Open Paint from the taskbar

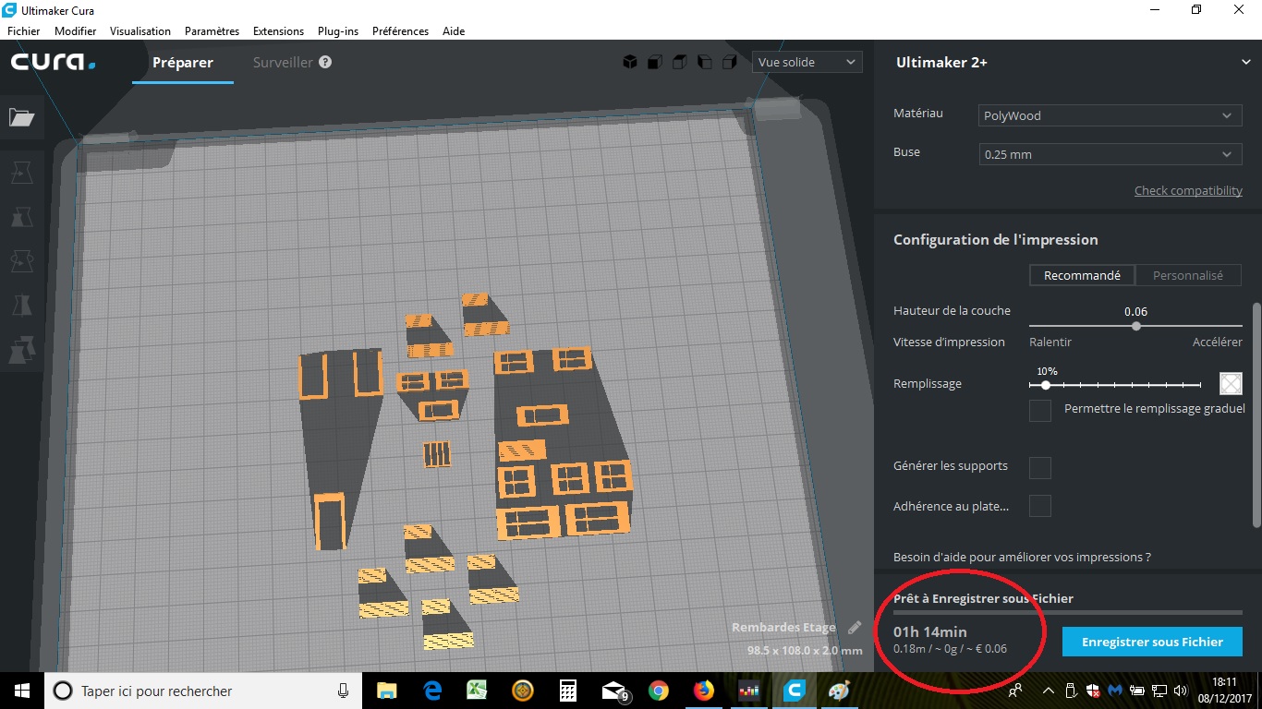point(839,691)
